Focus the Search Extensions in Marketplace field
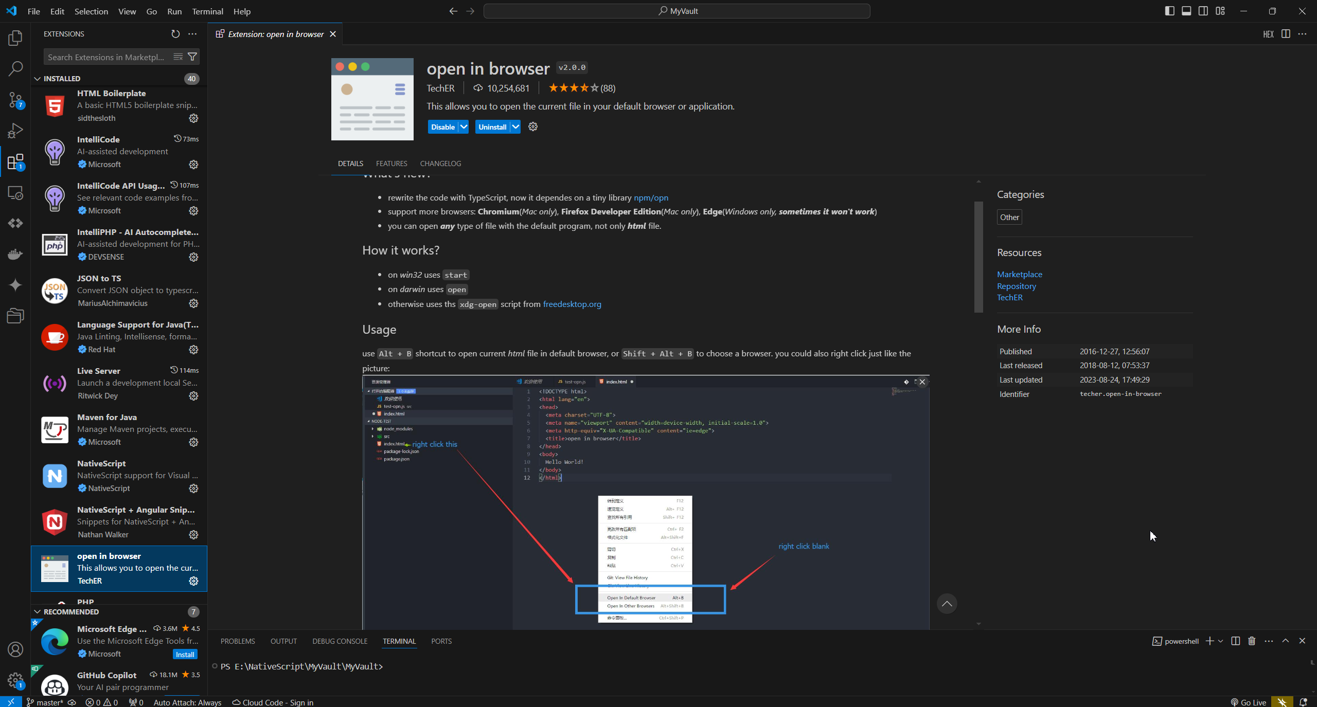The width and height of the screenshot is (1317, 707). [108, 57]
